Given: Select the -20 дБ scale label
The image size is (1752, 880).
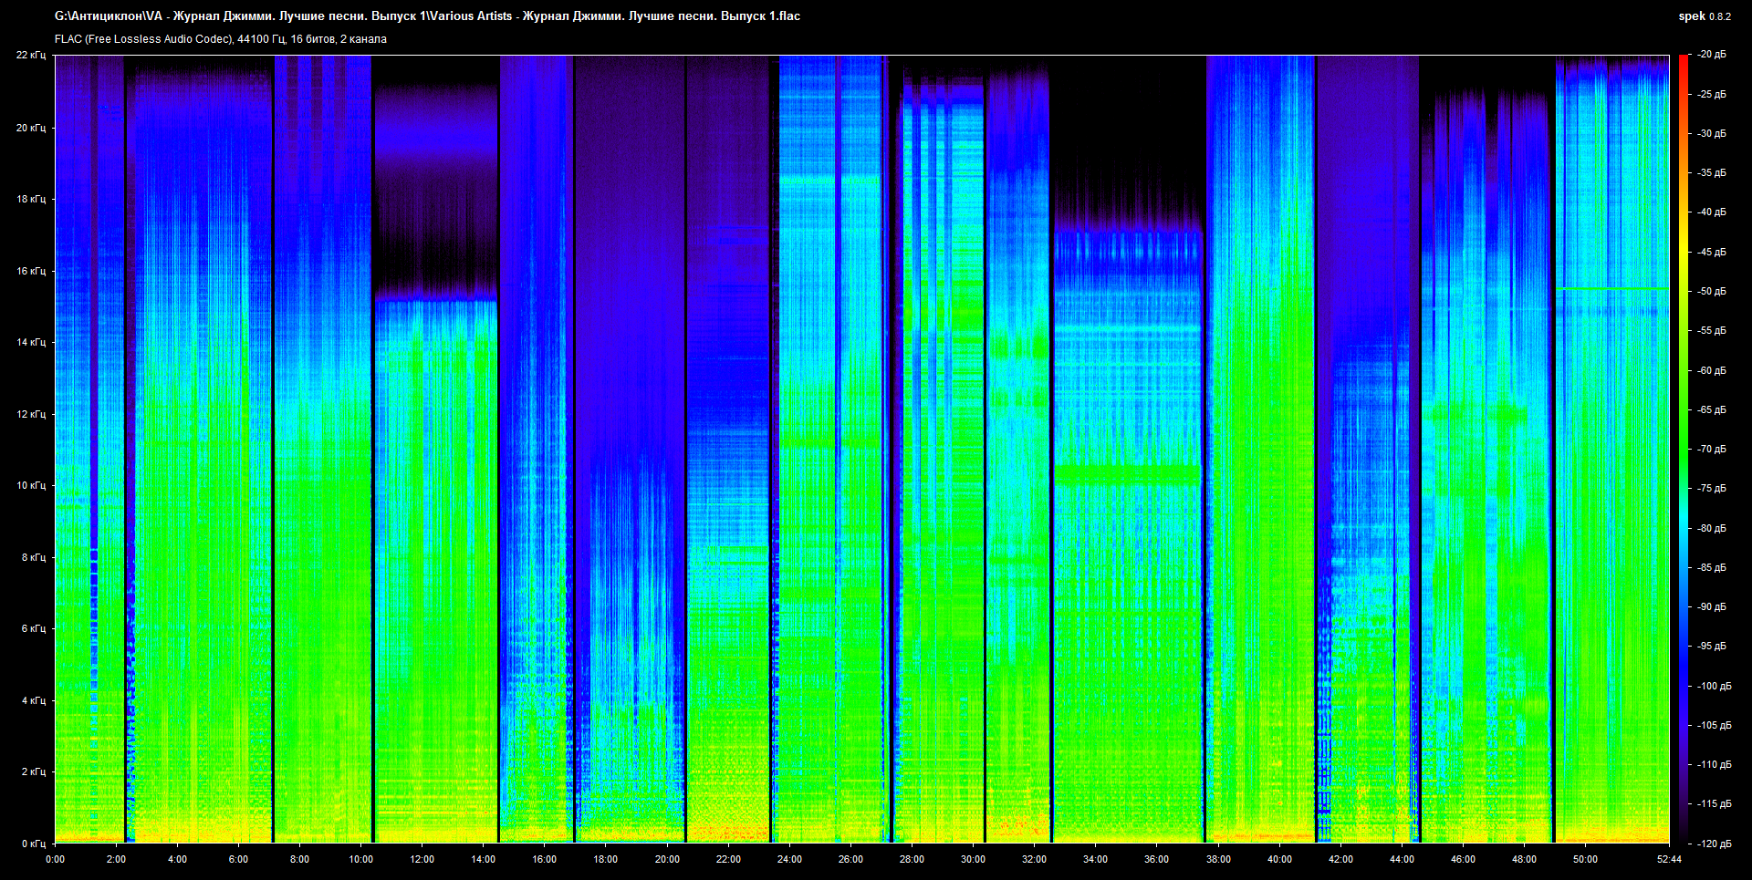Looking at the screenshot, I should (1711, 55).
